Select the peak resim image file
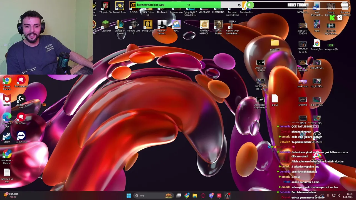Viewport: 356px width, 200px height. pos(303,83)
